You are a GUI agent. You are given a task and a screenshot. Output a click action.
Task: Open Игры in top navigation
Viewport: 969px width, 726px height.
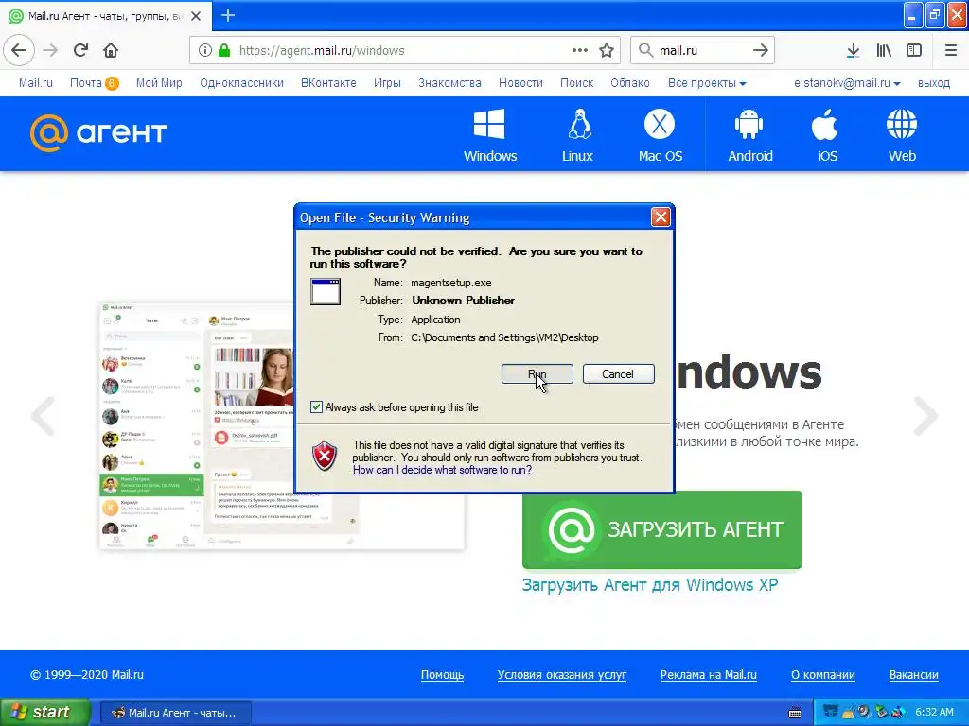[x=387, y=83]
